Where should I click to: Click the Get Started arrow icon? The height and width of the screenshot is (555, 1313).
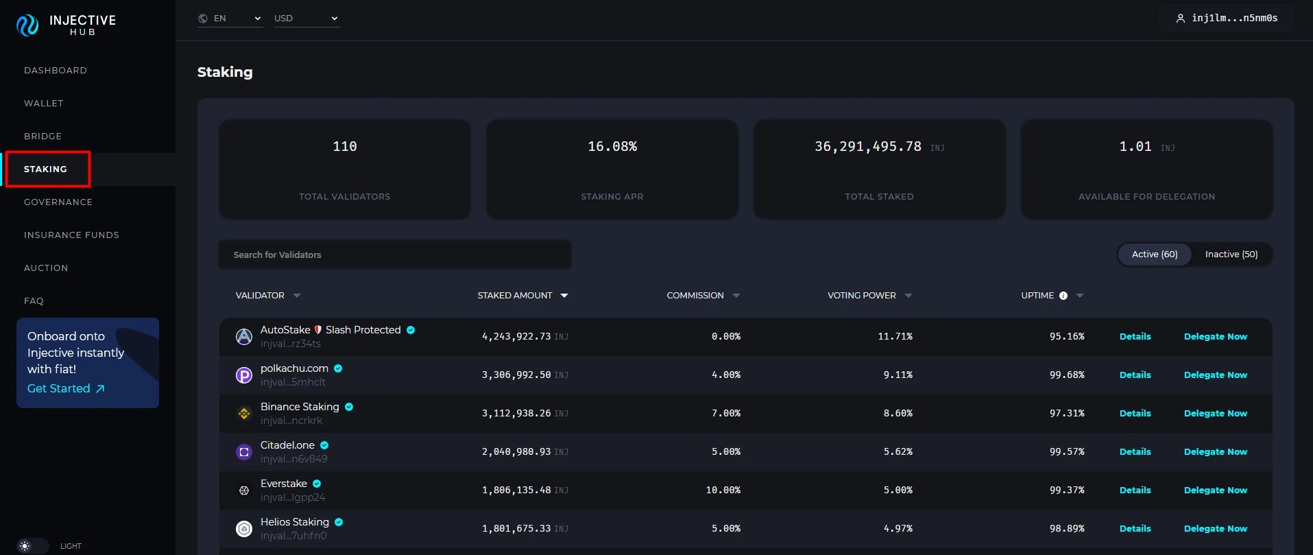(100, 388)
